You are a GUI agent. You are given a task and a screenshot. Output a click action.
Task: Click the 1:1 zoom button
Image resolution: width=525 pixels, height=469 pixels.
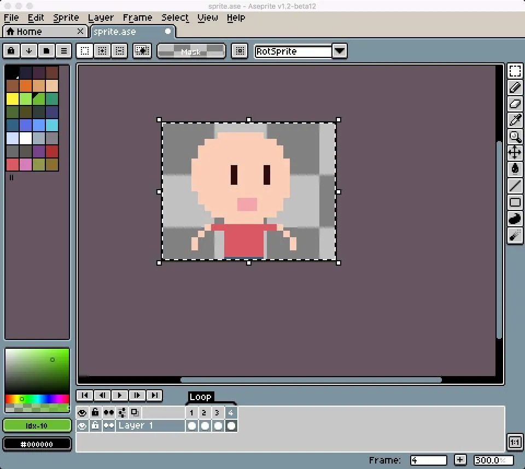[x=515, y=442]
